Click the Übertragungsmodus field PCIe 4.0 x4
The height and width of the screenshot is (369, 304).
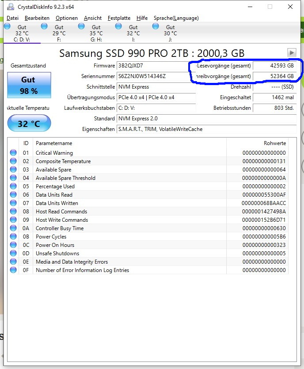click(x=156, y=97)
